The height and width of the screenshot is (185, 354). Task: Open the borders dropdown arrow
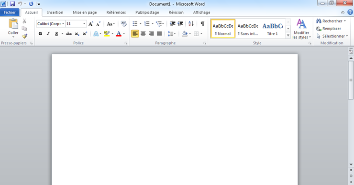[x=201, y=34]
